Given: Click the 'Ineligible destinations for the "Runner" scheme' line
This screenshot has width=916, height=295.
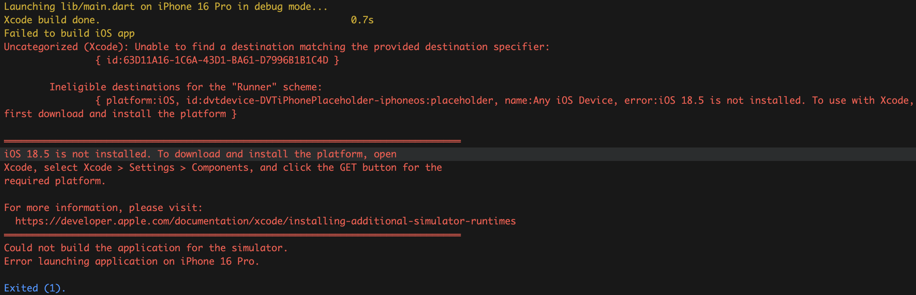Looking at the screenshot, I should point(185,87).
